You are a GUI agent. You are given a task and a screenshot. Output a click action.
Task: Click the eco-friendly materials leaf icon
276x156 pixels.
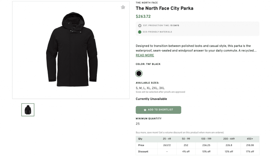coord(139,32)
